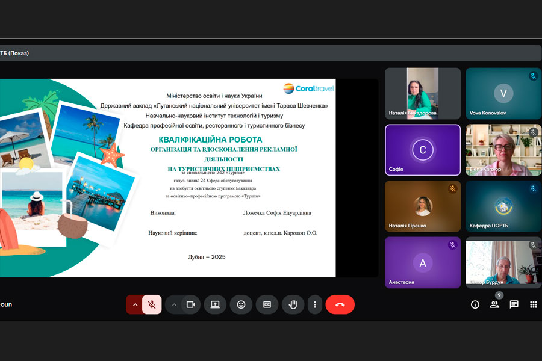542x361 pixels.
Task: Select Elena Karolop video tile
Action: 503,150
